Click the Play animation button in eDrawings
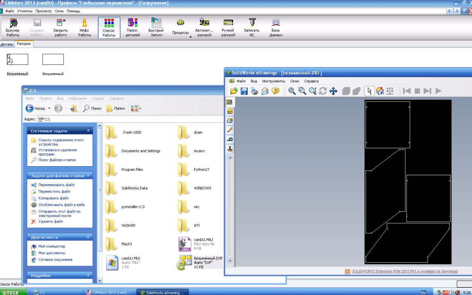472x295 pixels. 438,91
